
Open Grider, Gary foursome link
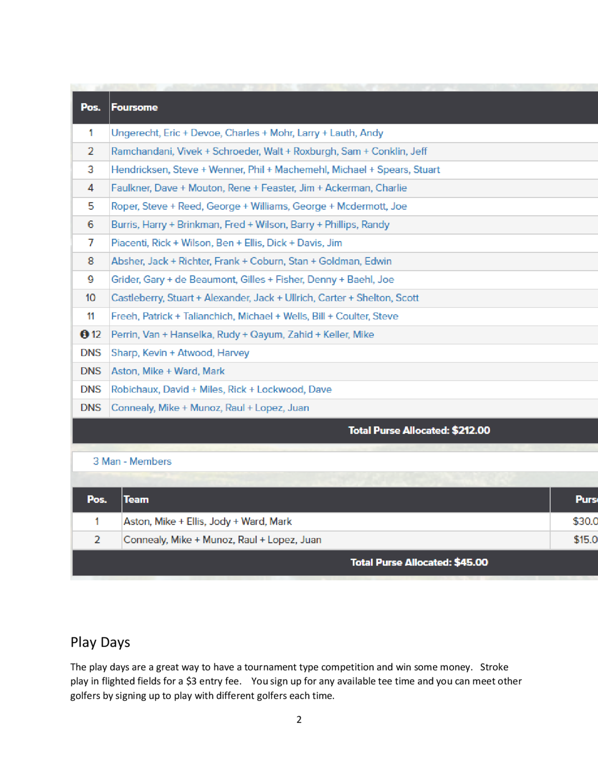click(x=252, y=280)
